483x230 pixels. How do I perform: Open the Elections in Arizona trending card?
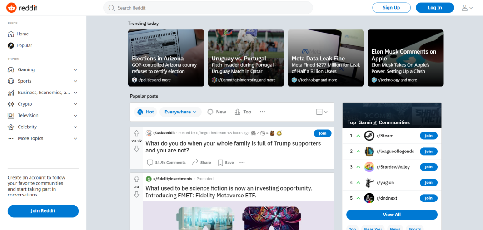click(x=166, y=58)
